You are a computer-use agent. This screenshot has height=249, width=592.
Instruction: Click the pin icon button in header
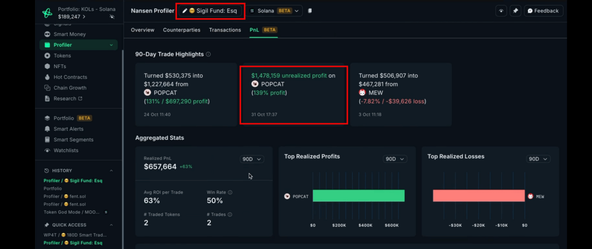pos(515,11)
